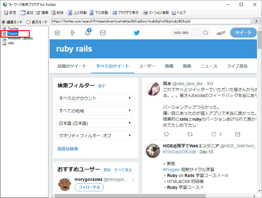Click the scroll left arrow at bottom
262x198 pixels.
tap(52, 196)
